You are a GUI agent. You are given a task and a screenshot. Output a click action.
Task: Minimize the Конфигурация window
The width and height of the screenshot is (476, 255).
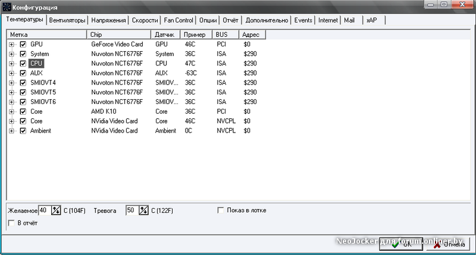[430, 5]
